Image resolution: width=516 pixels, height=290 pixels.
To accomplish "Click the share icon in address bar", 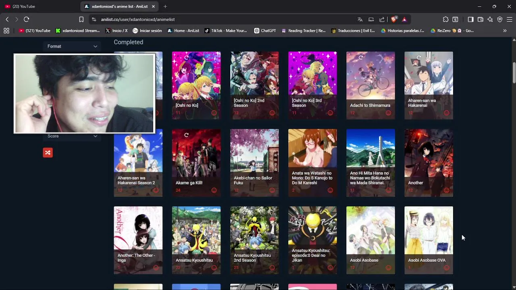I will 382,19.
